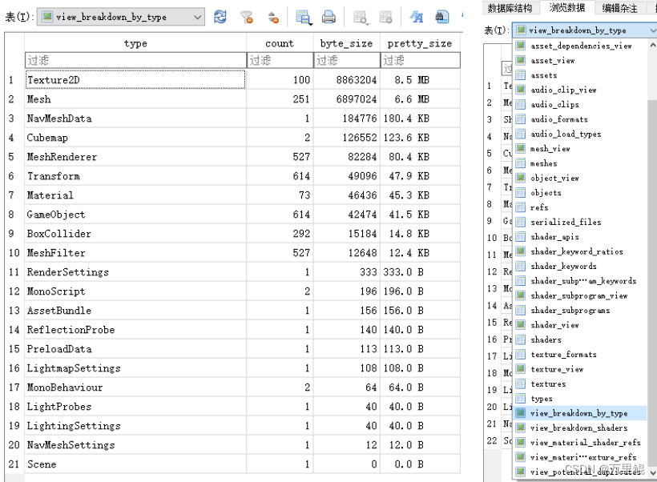Choose the shader_keywords table entry
This screenshot has width=657, height=482.
point(581,266)
